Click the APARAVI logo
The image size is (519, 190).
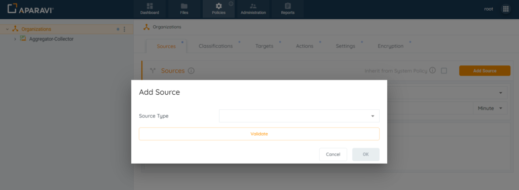(30, 9)
